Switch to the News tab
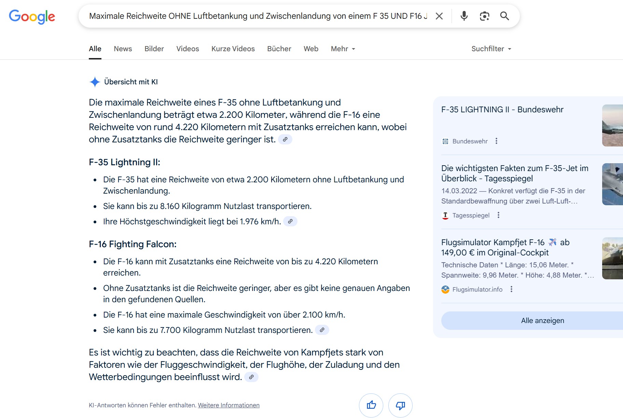623x420 pixels. 123,49
